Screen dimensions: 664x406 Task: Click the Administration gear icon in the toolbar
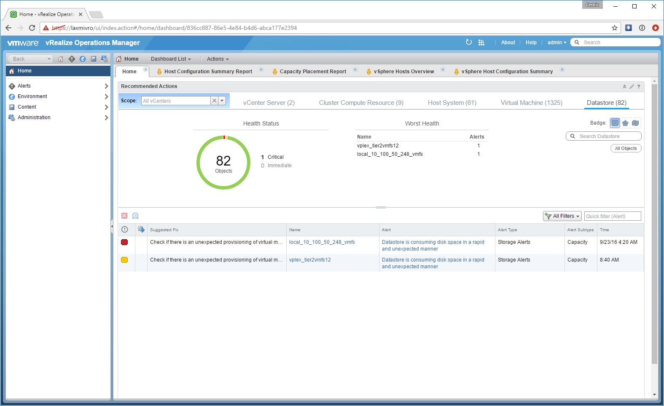pyautogui.click(x=104, y=59)
